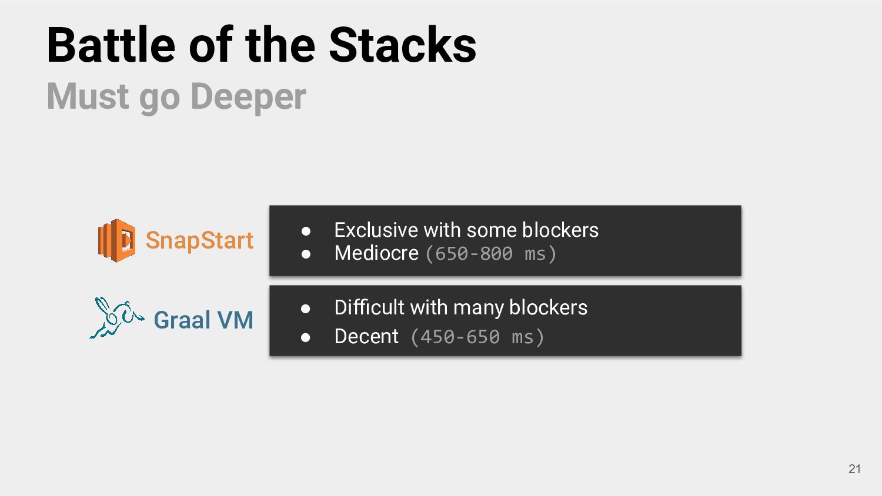Click the Exclusive with some blockers line
882x496 pixels.
[x=466, y=230]
